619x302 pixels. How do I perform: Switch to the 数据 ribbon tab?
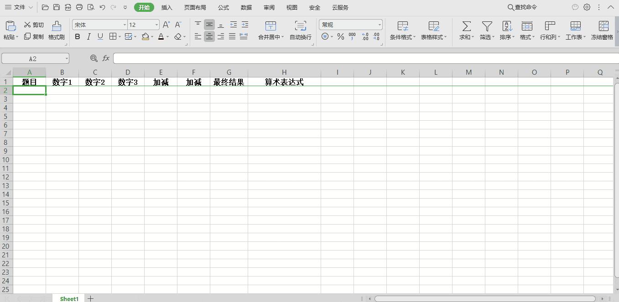click(x=246, y=7)
